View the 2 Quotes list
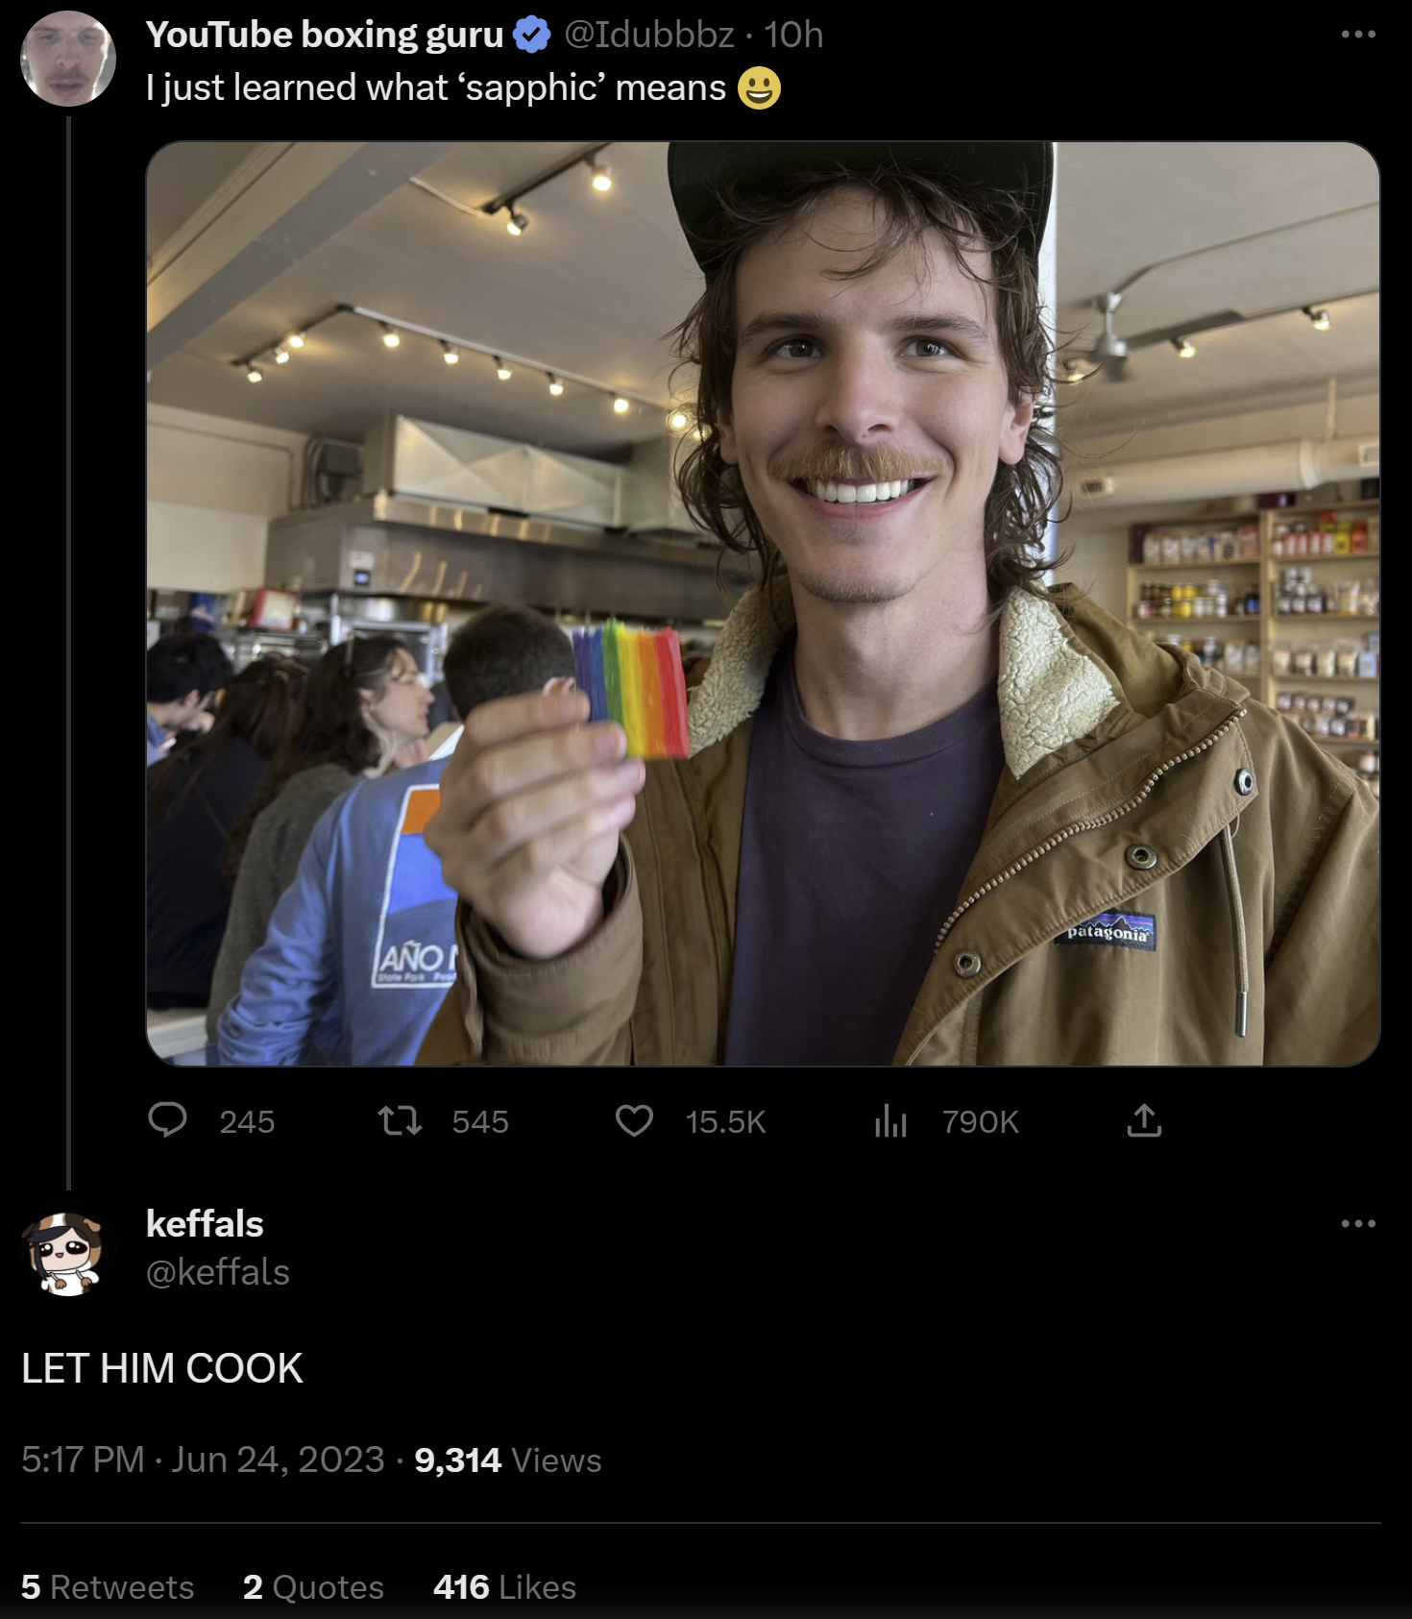This screenshot has height=1619, width=1412. point(313,1587)
